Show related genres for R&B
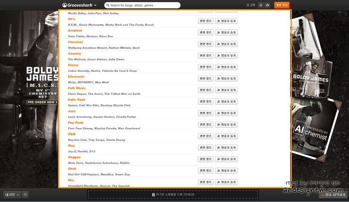The width and height of the screenshot is (349, 202). 205,136
